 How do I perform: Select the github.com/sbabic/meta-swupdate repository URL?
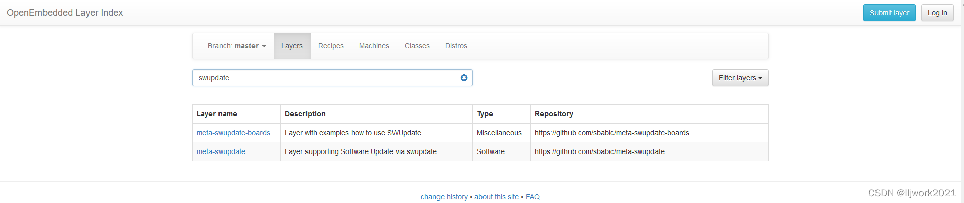(x=599, y=151)
